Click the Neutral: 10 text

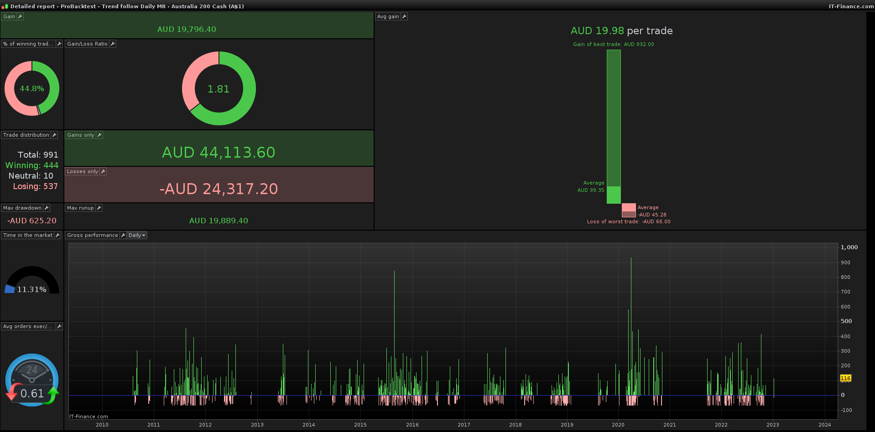tap(31, 176)
